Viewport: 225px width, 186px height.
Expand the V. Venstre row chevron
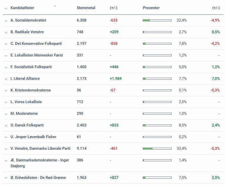coord(6,149)
